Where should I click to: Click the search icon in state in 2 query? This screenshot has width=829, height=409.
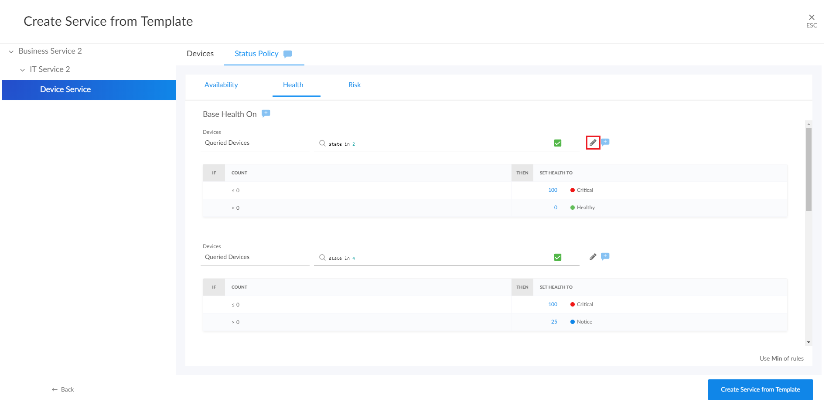click(x=322, y=143)
